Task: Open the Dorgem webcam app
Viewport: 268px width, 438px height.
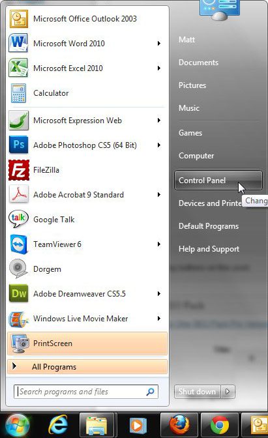Action: click(87, 269)
